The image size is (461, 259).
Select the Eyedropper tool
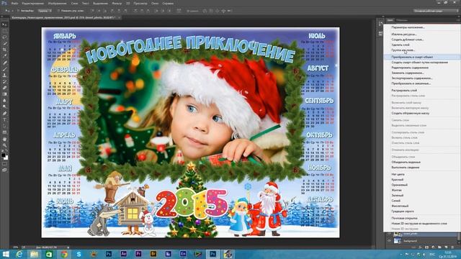(x=4, y=56)
